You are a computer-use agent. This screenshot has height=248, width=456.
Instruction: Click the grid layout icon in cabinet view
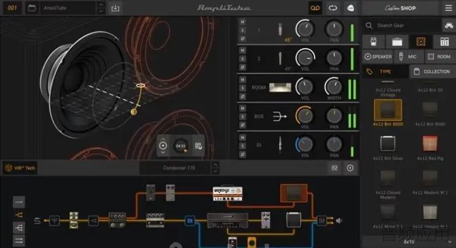pyautogui.click(x=198, y=146)
